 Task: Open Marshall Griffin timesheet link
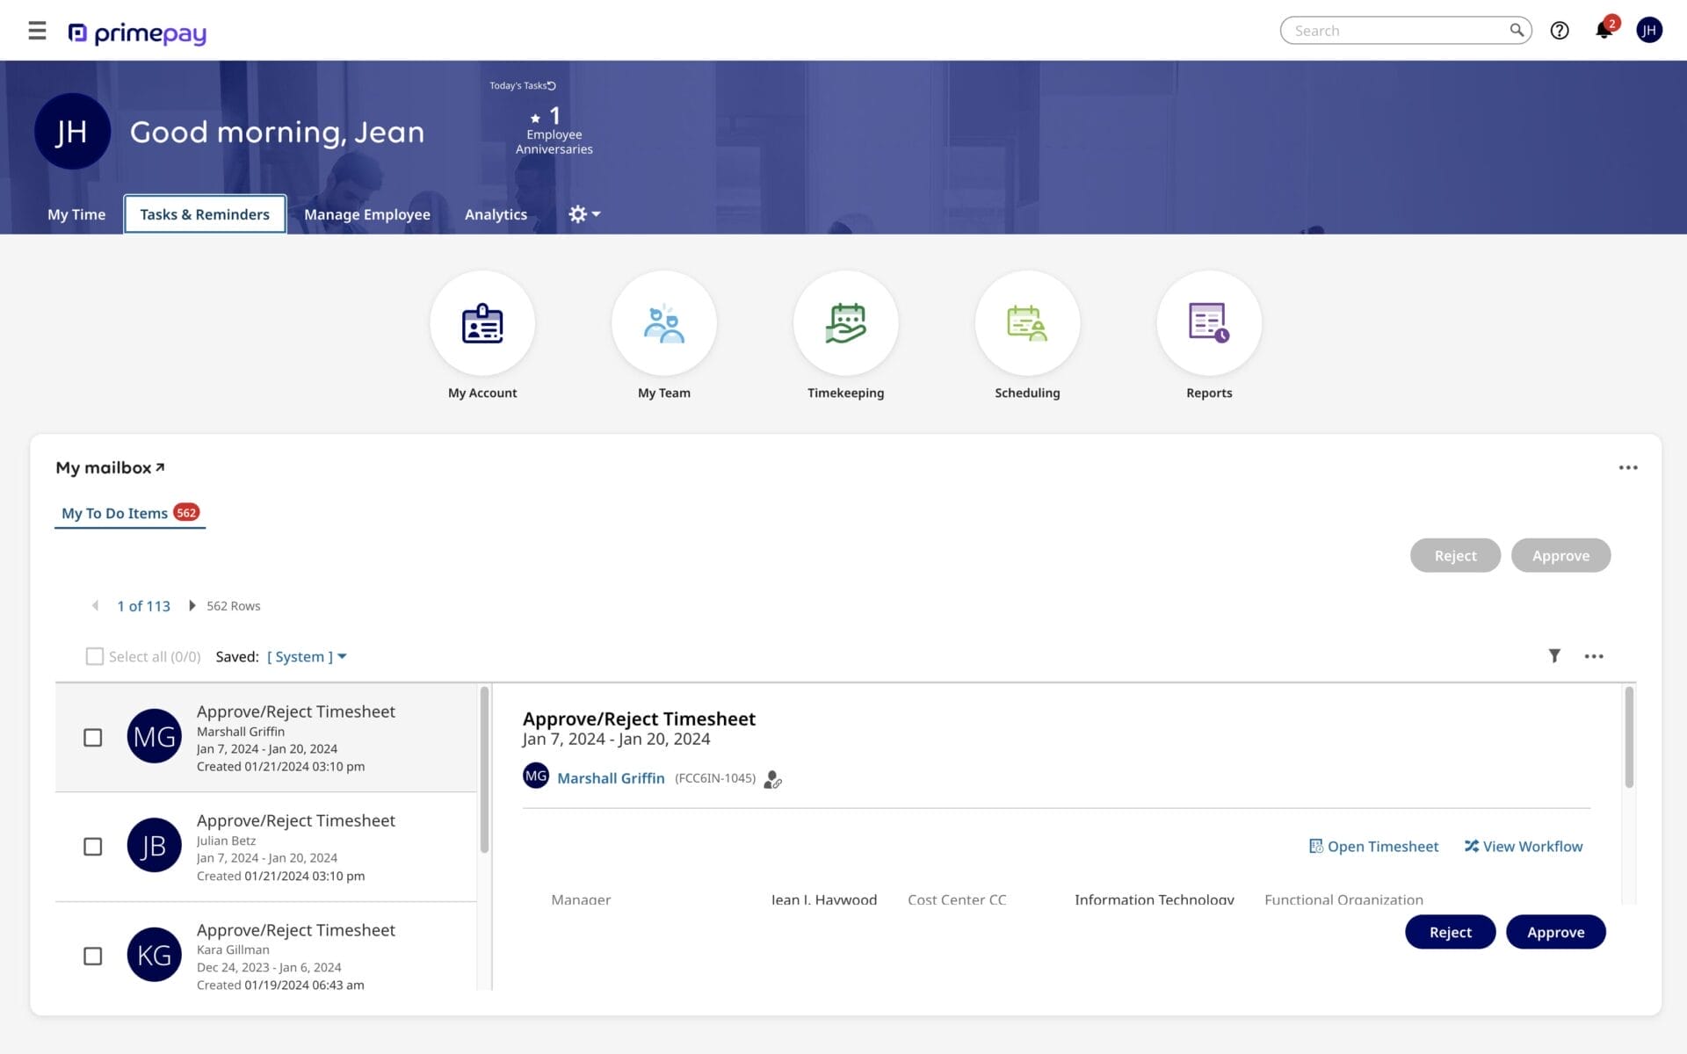(x=1373, y=847)
